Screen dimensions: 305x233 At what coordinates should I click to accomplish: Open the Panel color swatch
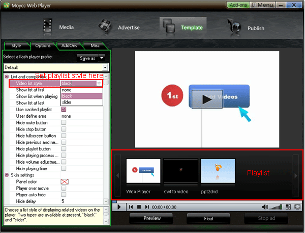(x=65, y=182)
